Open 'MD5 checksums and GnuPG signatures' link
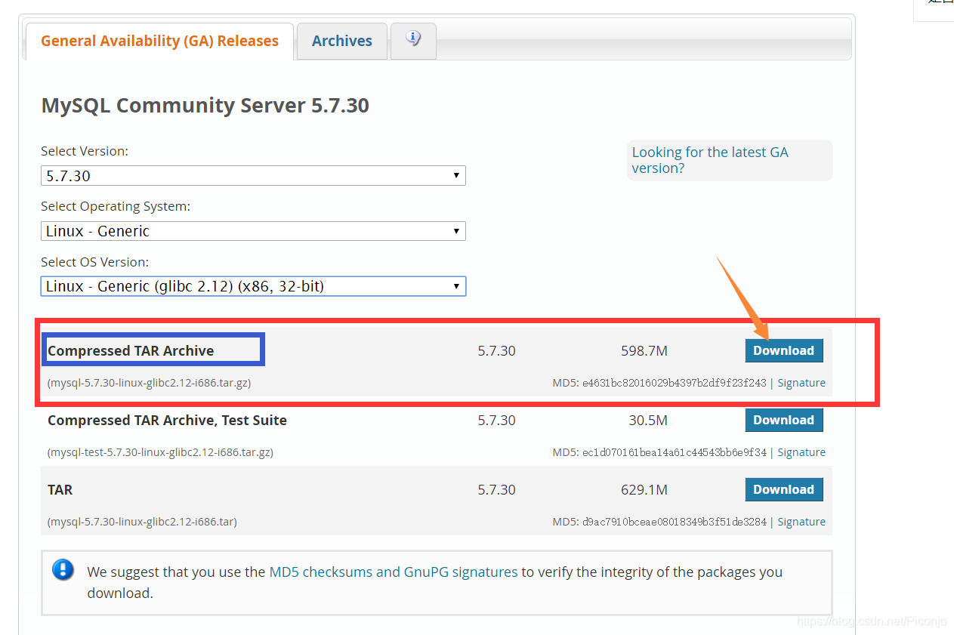The height and width of the screenshot is (635, 954). click(394, 572)
